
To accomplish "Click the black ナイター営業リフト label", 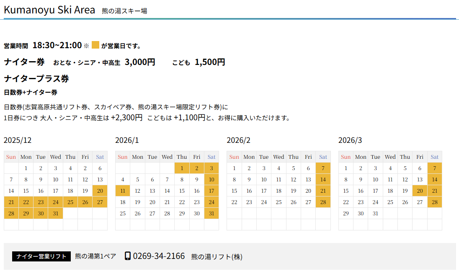I will tap(41, 256).
